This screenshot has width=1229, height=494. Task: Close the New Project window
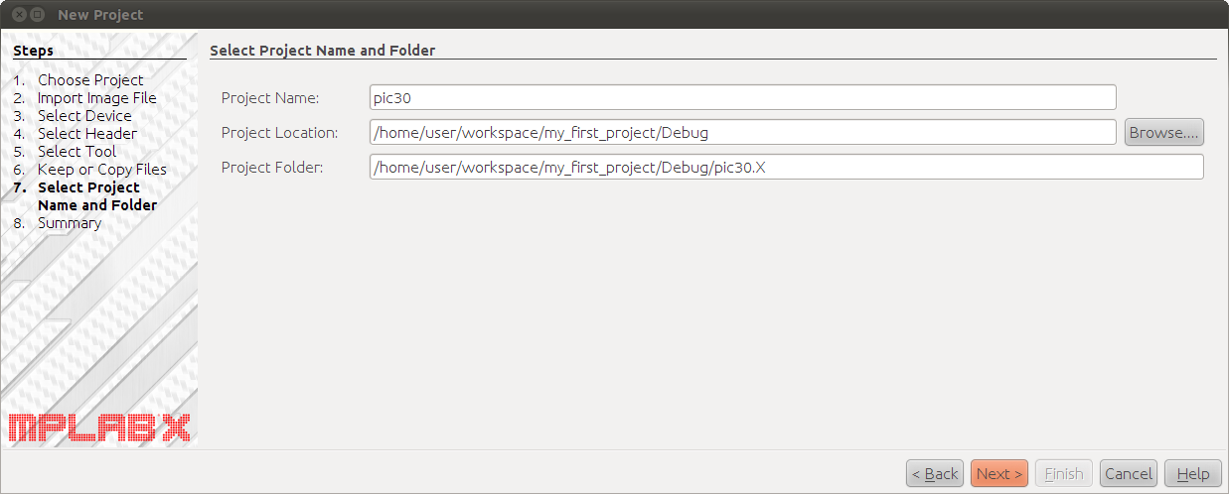19,15
